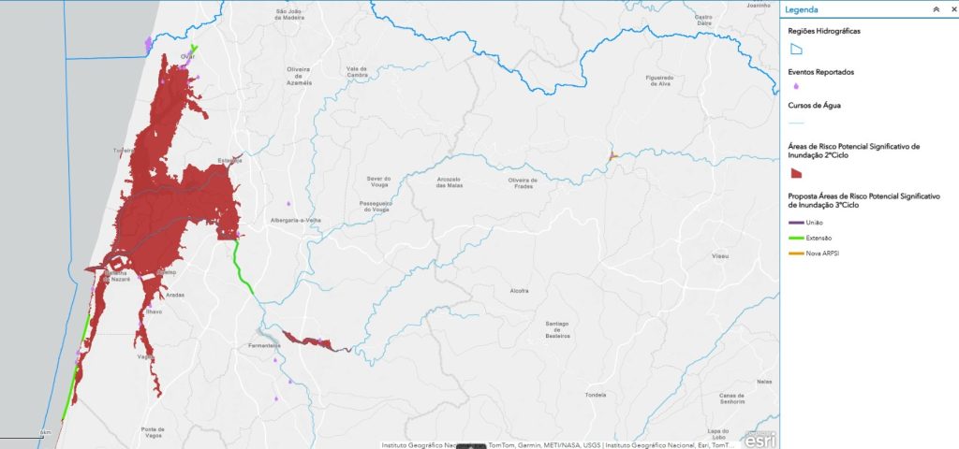Viewport: 959px width, 449px height.
Task: Open the esri logo link
Action: [760, 440]
